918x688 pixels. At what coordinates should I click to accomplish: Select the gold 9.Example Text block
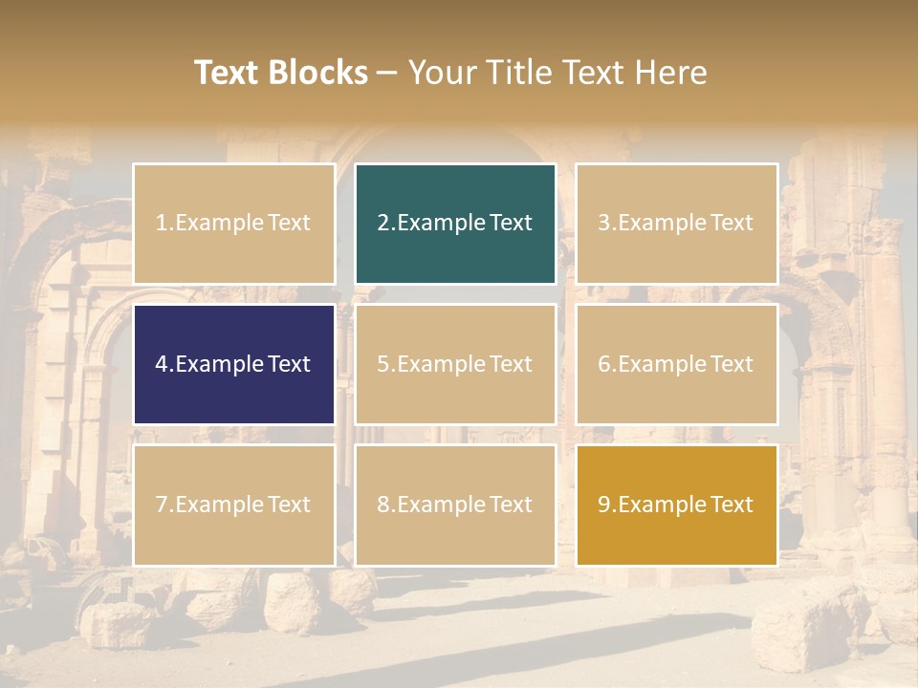tap(676, 505)
